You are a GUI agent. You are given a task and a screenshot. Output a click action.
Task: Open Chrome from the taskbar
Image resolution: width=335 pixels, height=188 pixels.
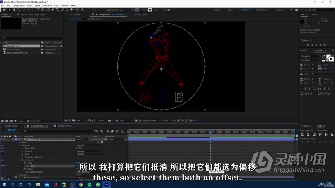tap(81, 184)
